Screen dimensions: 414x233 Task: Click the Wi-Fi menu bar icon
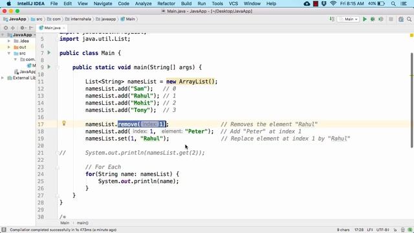tap(333, 4)
